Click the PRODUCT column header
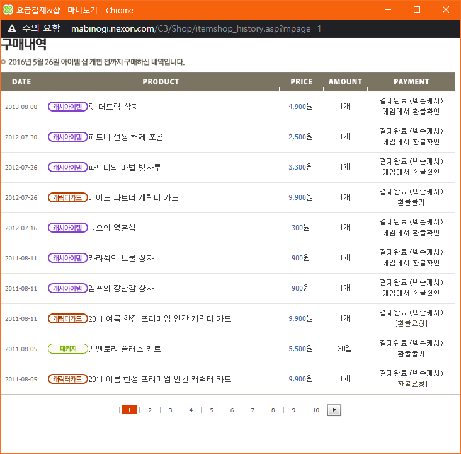Screen dimensions: 461x454 click(161, 82)
